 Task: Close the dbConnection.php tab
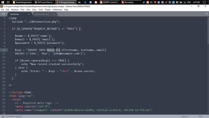point(54,14)
